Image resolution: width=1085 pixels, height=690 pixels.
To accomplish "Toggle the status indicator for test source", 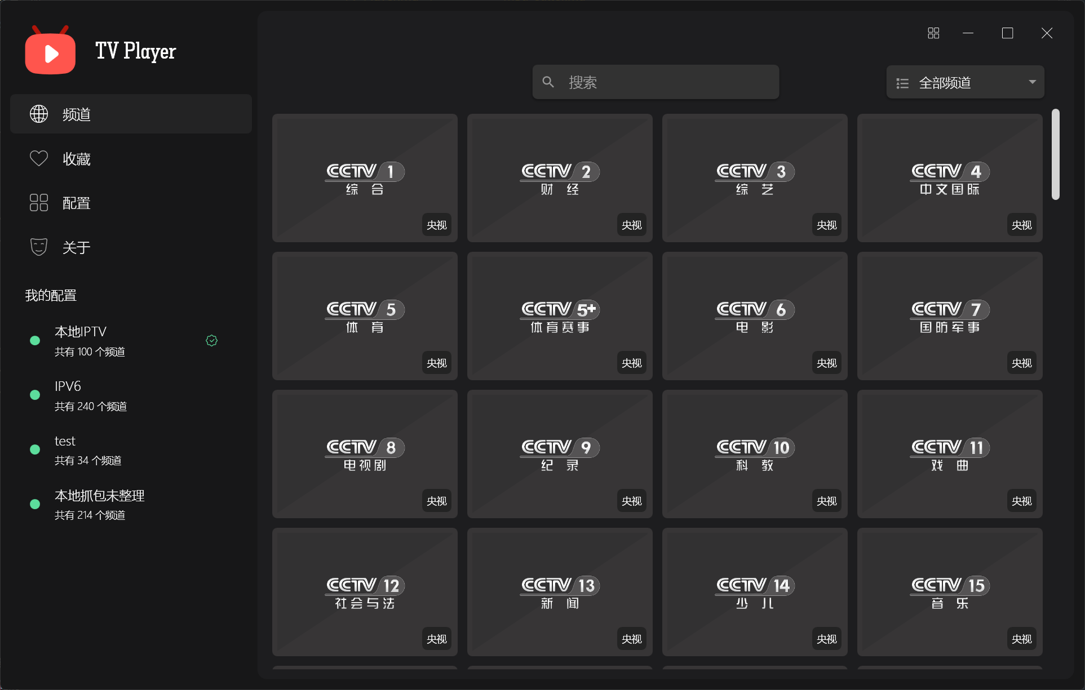I will pos(34,449).
